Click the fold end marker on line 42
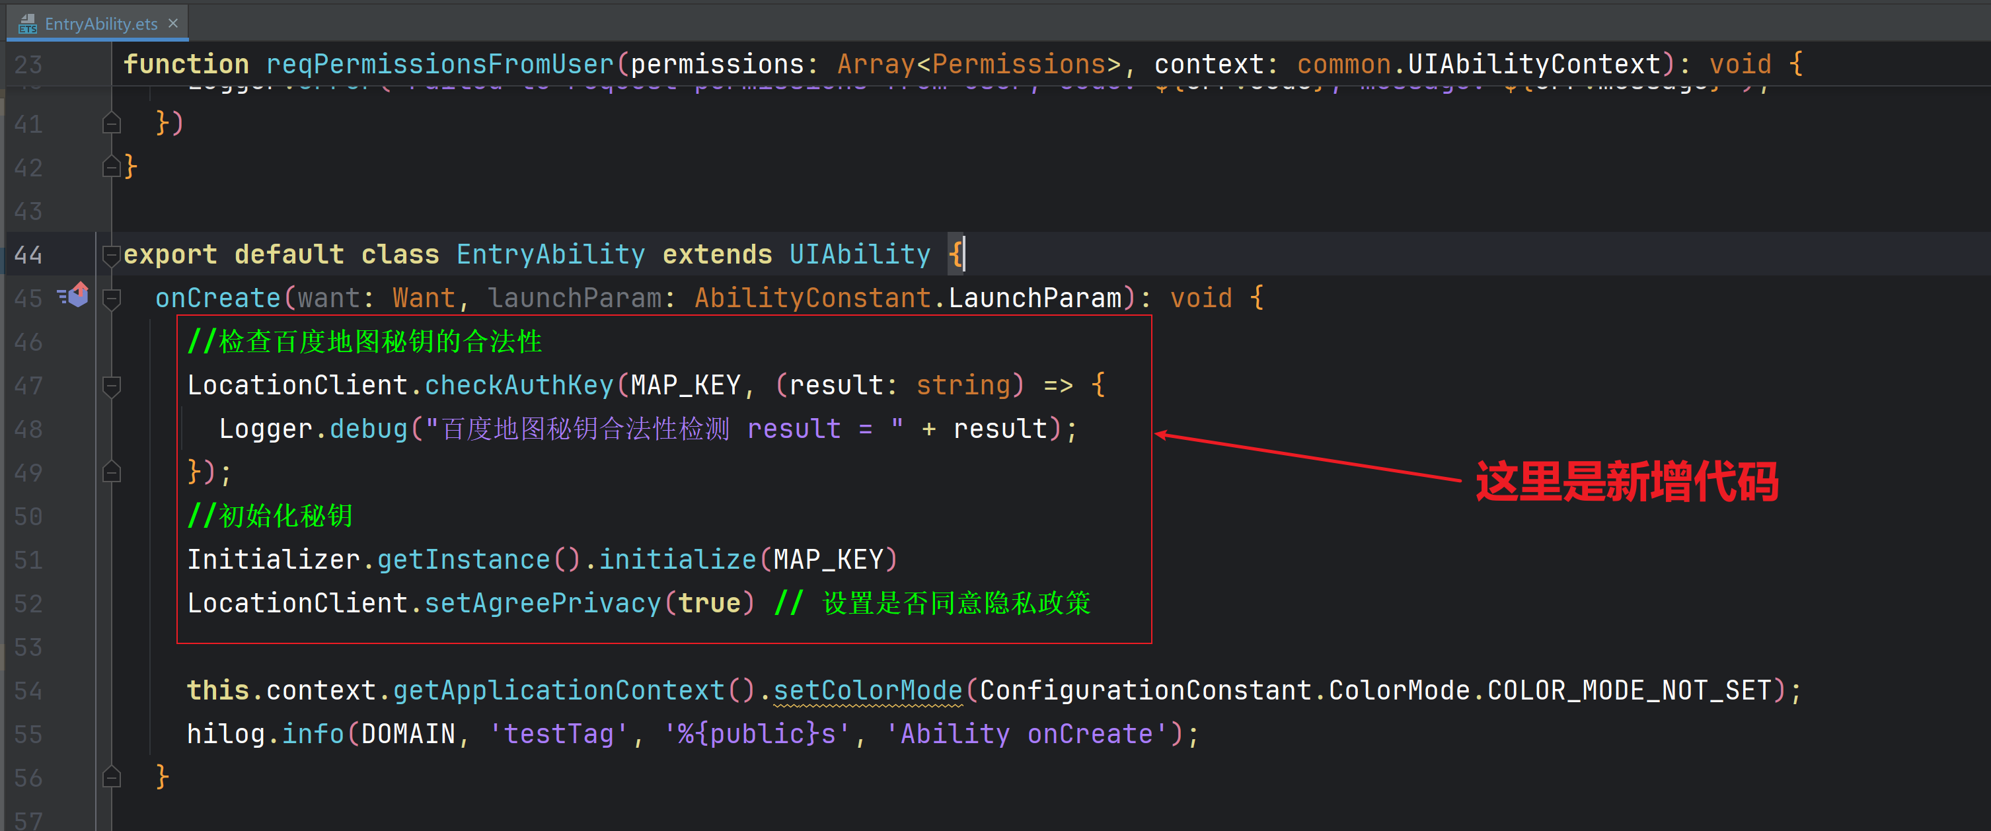 pos(112,167)
